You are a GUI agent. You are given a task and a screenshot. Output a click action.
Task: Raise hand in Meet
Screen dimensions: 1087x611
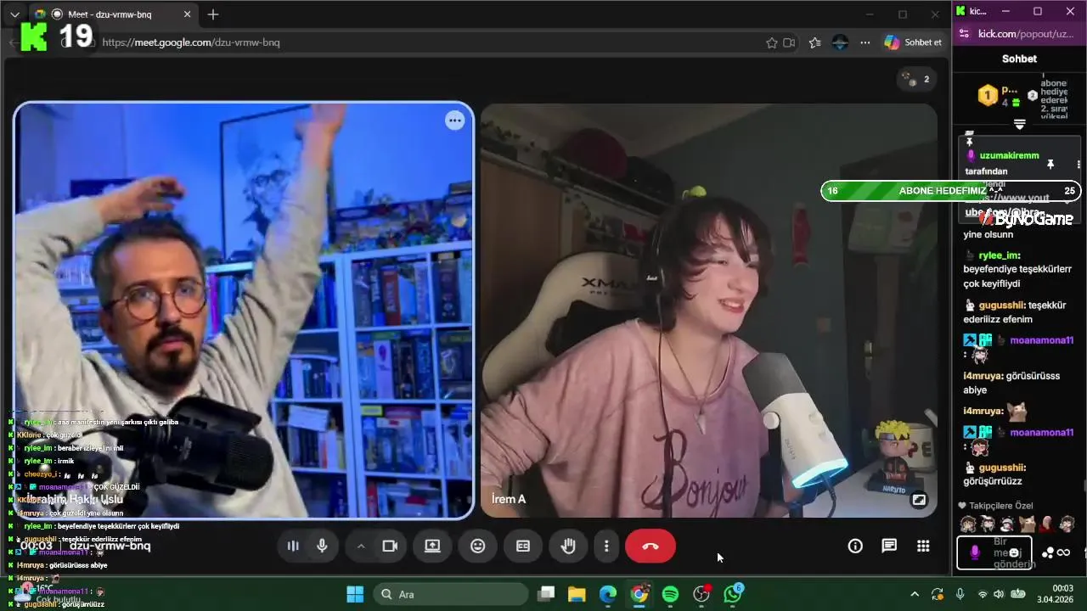[568, 547]
